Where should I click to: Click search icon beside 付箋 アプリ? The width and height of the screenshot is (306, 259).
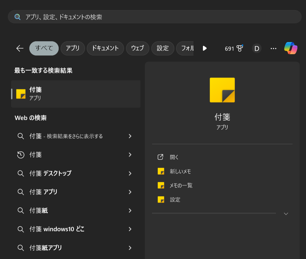click(x=21, y=192)
